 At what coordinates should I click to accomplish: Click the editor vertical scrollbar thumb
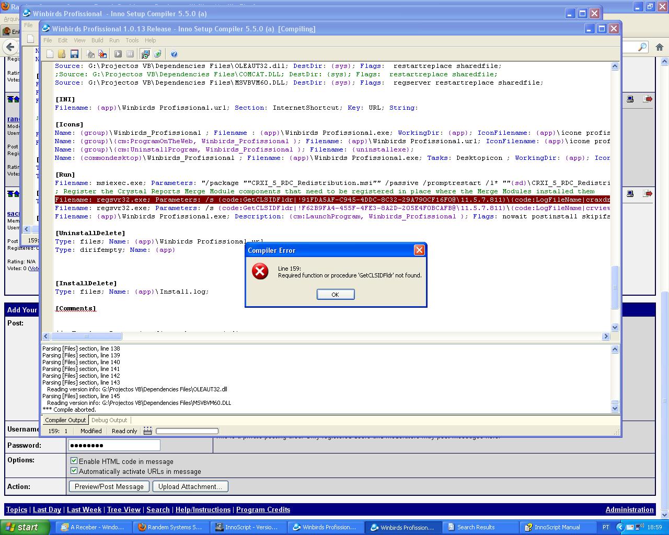click(x=615, y=287)
